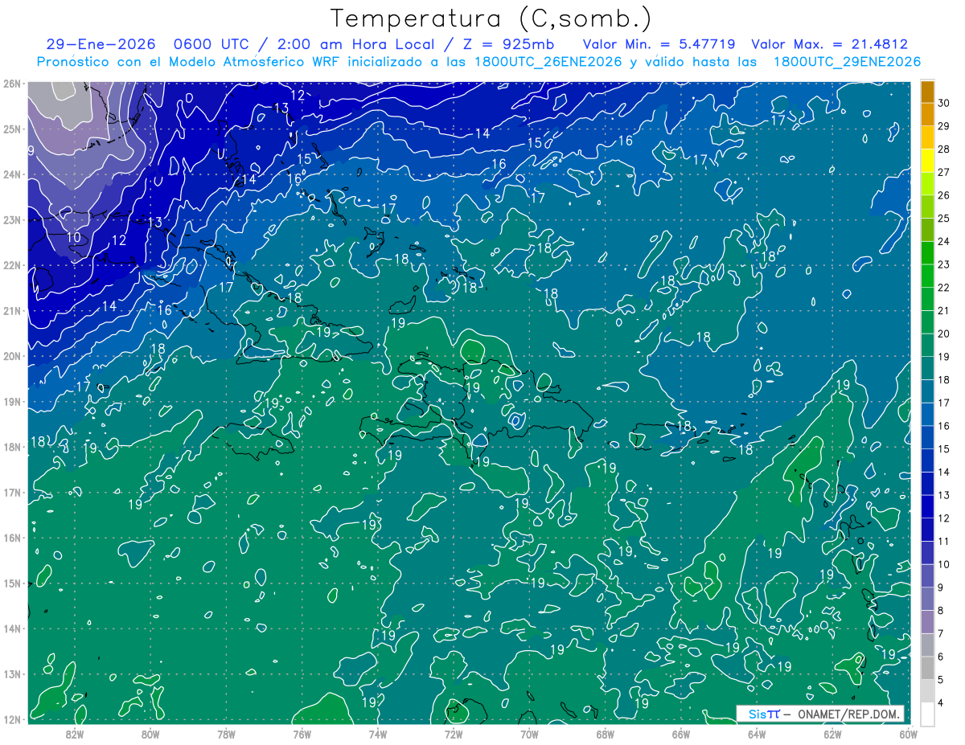Click the SisTT ONAMET/REP.DOM. logo box
Viewport: 965px width, 745px height.
(820, 714)
